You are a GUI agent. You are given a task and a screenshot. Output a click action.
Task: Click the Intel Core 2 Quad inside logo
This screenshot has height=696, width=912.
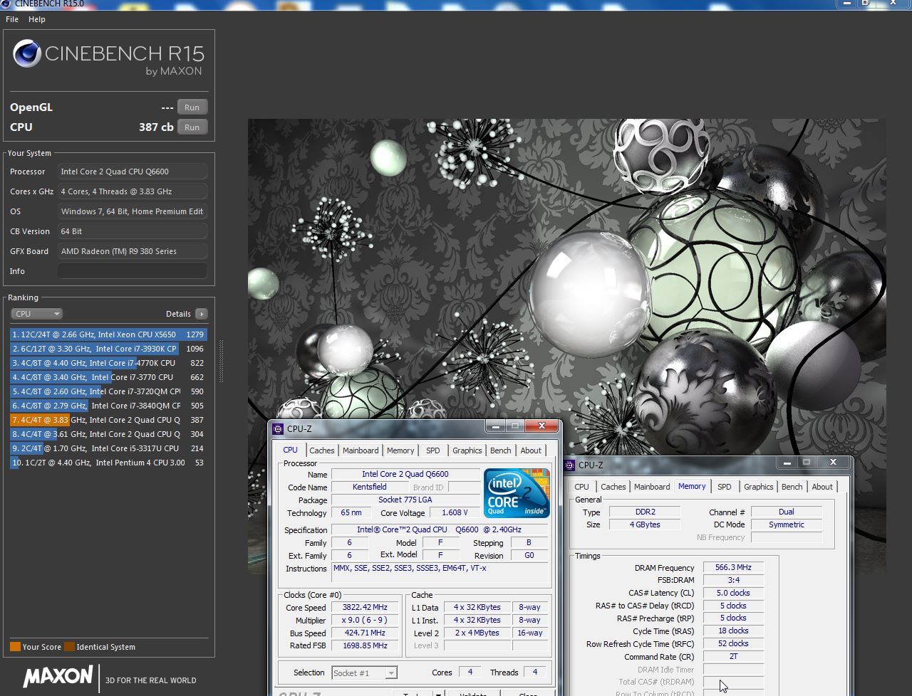pyautogui.click(x=517, y=492)
